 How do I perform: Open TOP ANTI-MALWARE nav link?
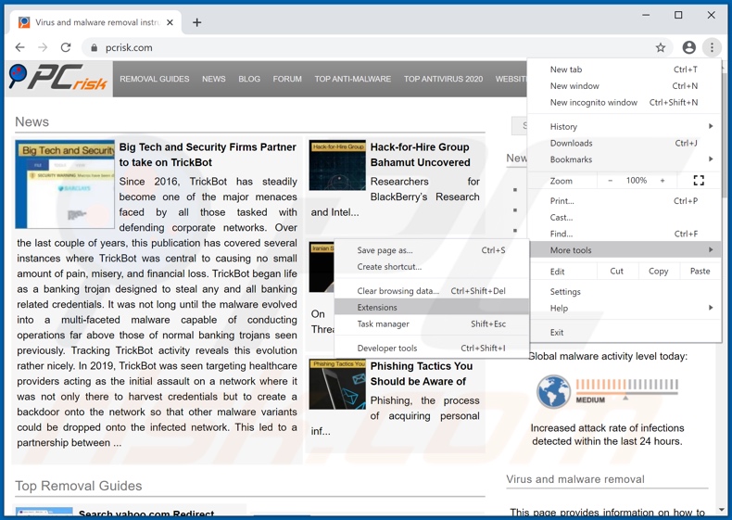pos(352,79)
